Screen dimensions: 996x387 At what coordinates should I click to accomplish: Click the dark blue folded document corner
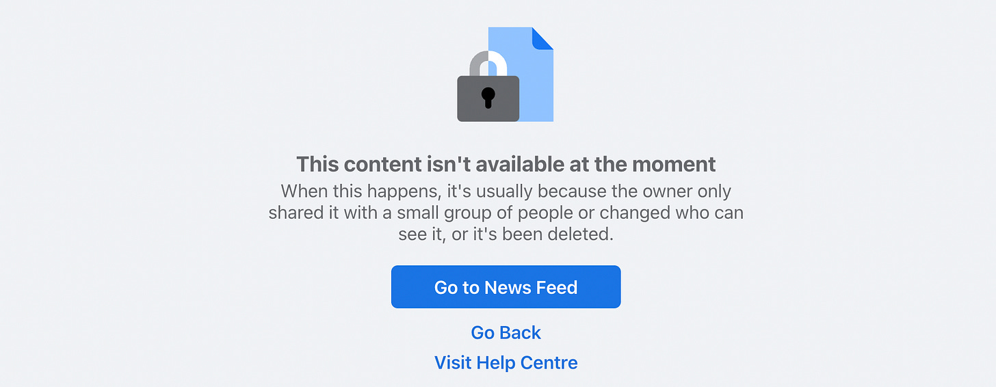point(542,38)
